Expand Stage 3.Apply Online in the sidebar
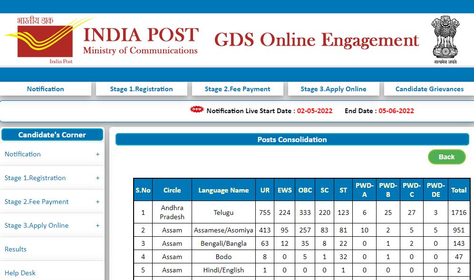474x280 pixels. pos(52,225)
